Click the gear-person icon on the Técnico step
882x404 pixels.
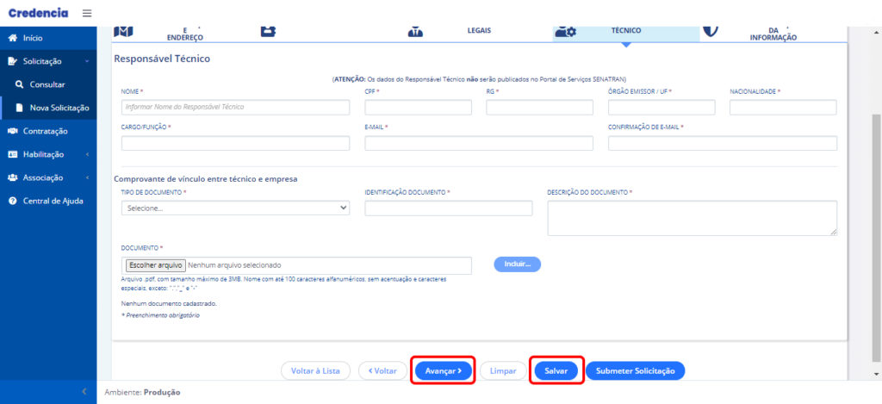pyautogui.click(x=565, y=32)
